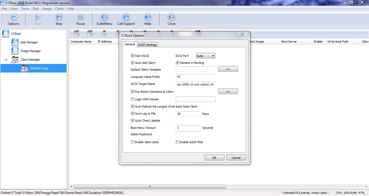Open the View menu
This screenshot has width=369, height=196.
coord(14,9)
